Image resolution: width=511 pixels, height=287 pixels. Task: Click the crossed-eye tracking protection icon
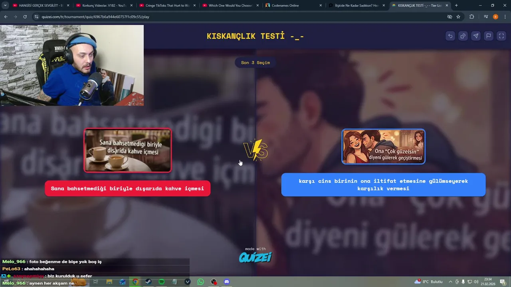450,17
